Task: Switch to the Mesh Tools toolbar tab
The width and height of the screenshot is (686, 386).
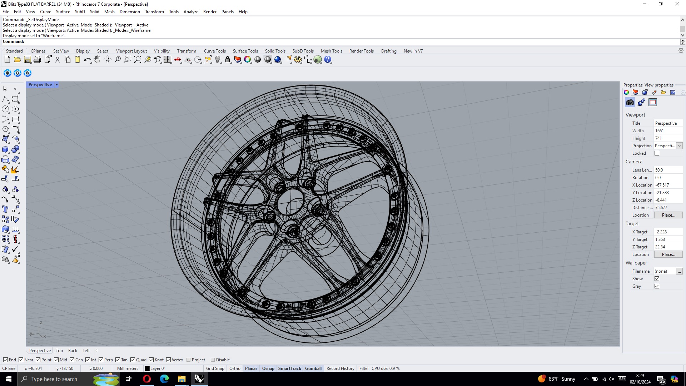Action: (331, 51)
